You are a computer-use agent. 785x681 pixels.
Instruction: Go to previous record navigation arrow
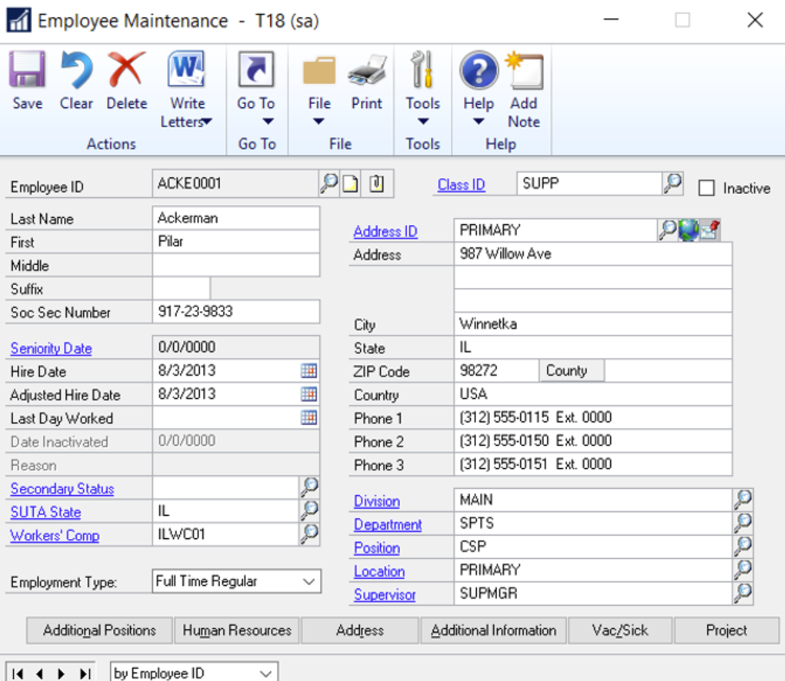click(x=40, y=673)
